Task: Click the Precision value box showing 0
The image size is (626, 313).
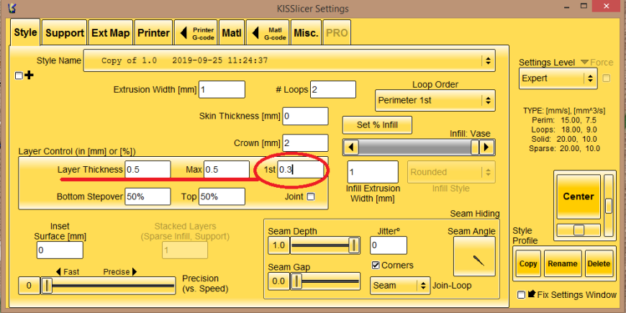Action: click(30, 286)
